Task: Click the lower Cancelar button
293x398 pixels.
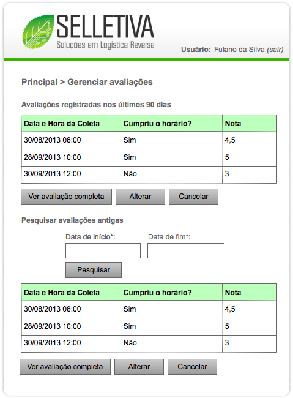Action: (192, 367)
